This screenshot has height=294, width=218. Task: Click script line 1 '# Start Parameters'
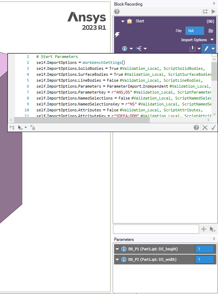click(57, 57)
